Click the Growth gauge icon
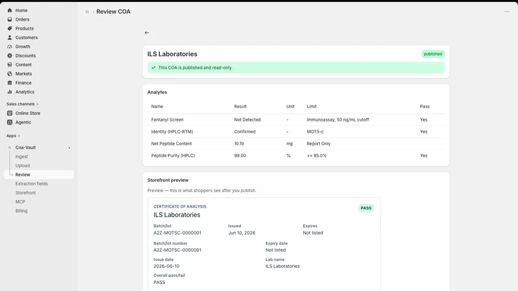 [10, 47]
